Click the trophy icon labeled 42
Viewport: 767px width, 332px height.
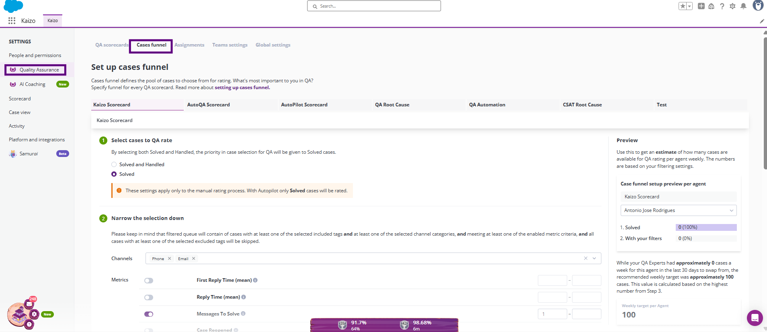click(404, 325)
